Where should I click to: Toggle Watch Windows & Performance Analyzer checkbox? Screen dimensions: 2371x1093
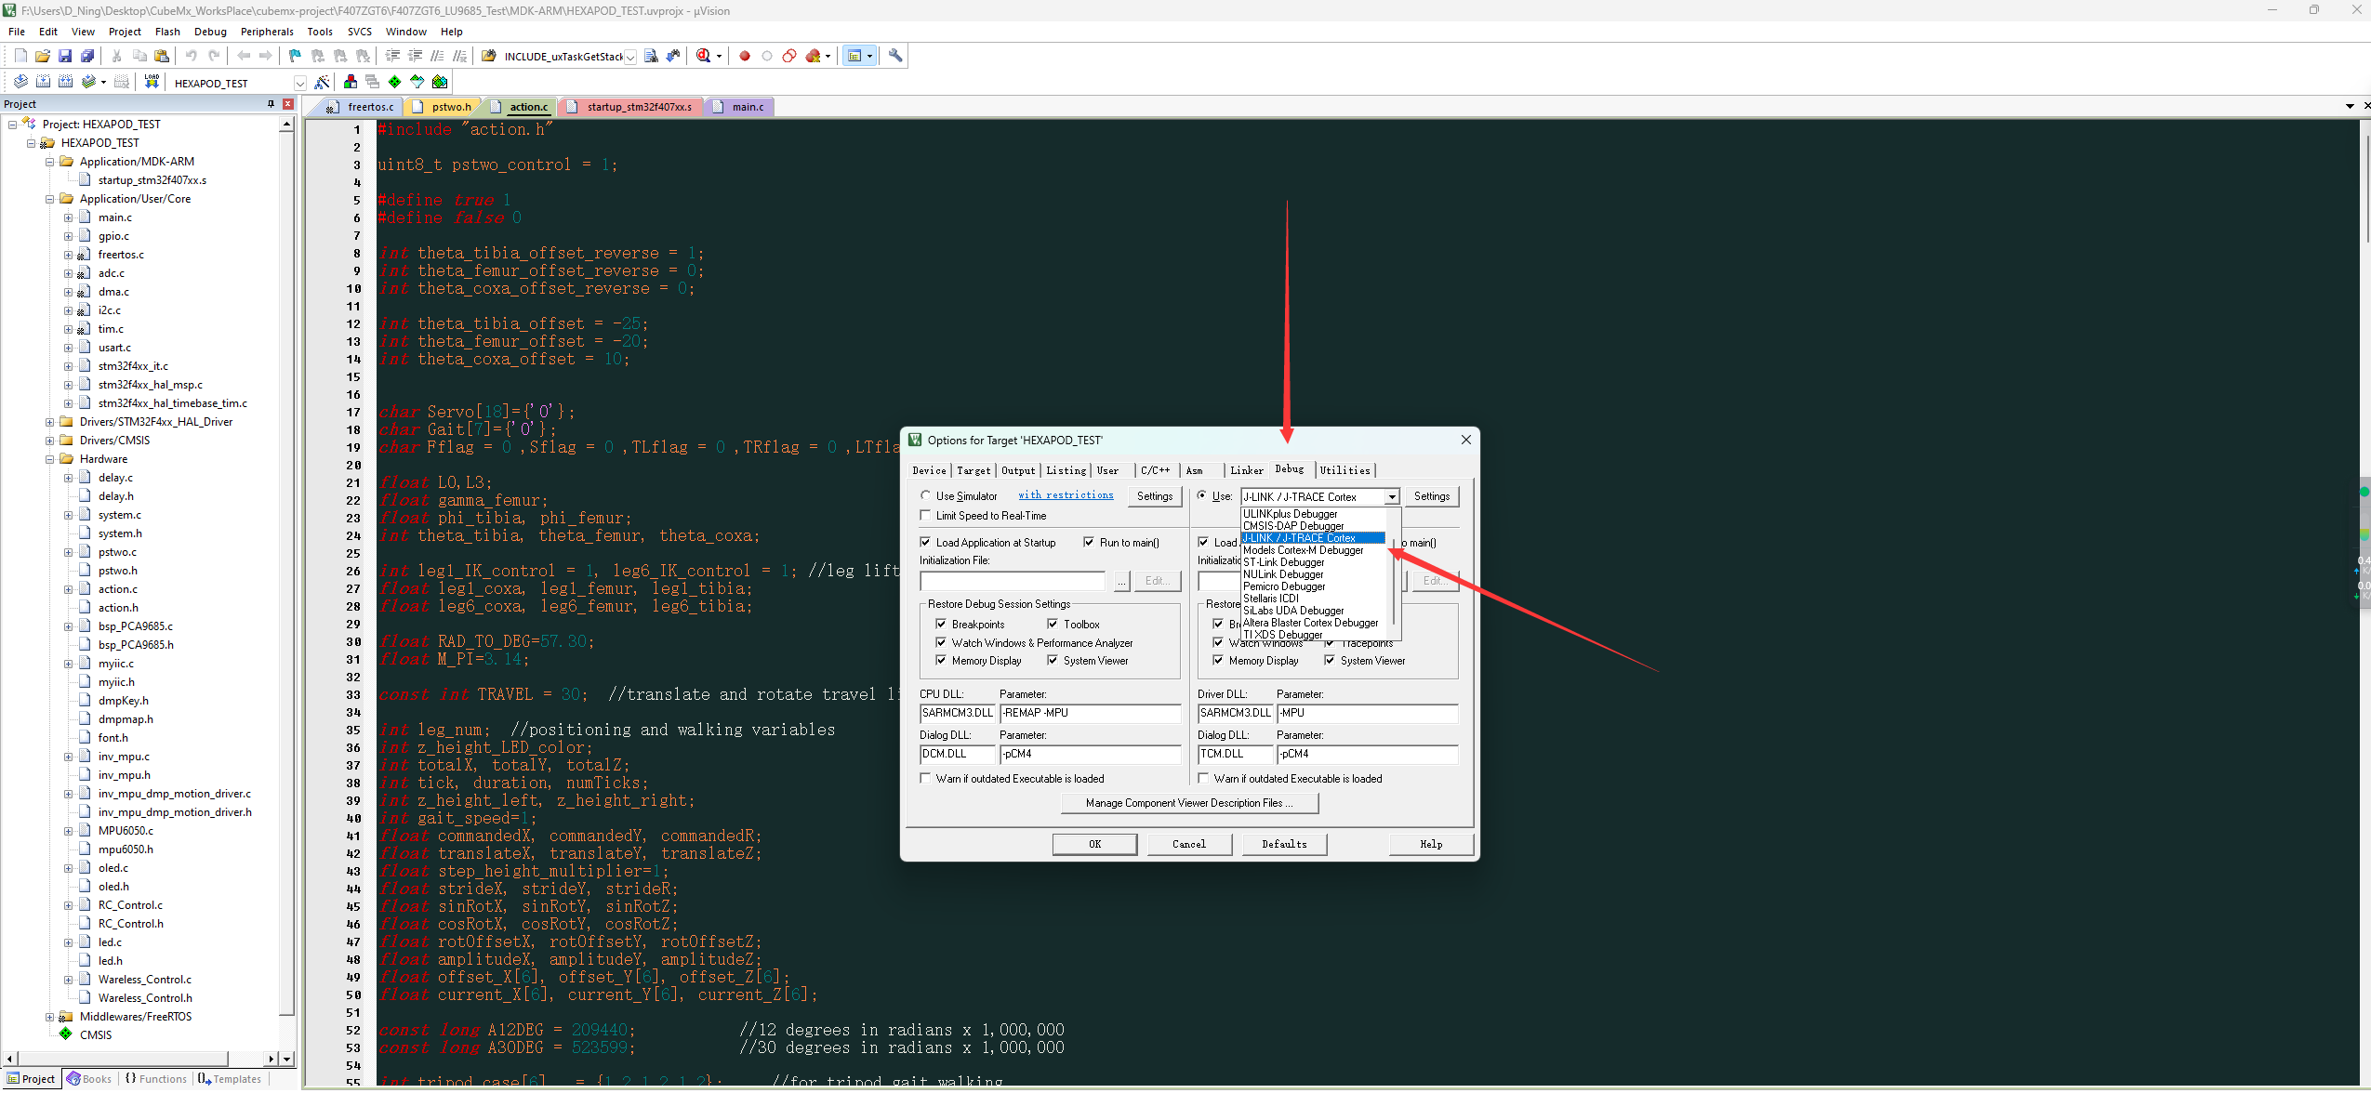[x=941, y=643]
